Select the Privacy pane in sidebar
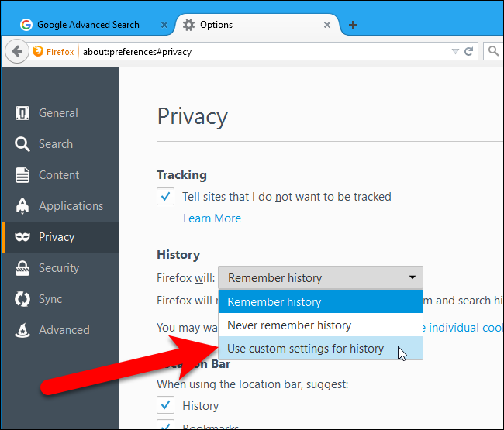 click(60, 237)
